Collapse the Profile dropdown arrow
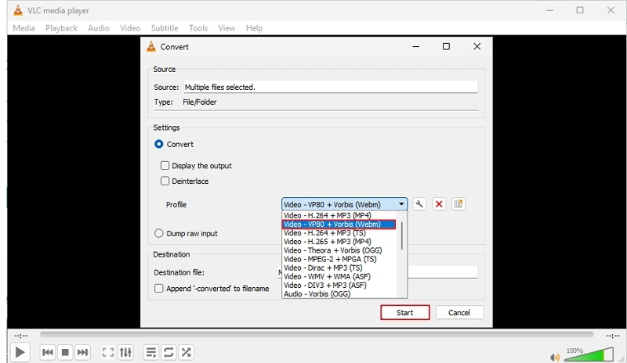 401,204
